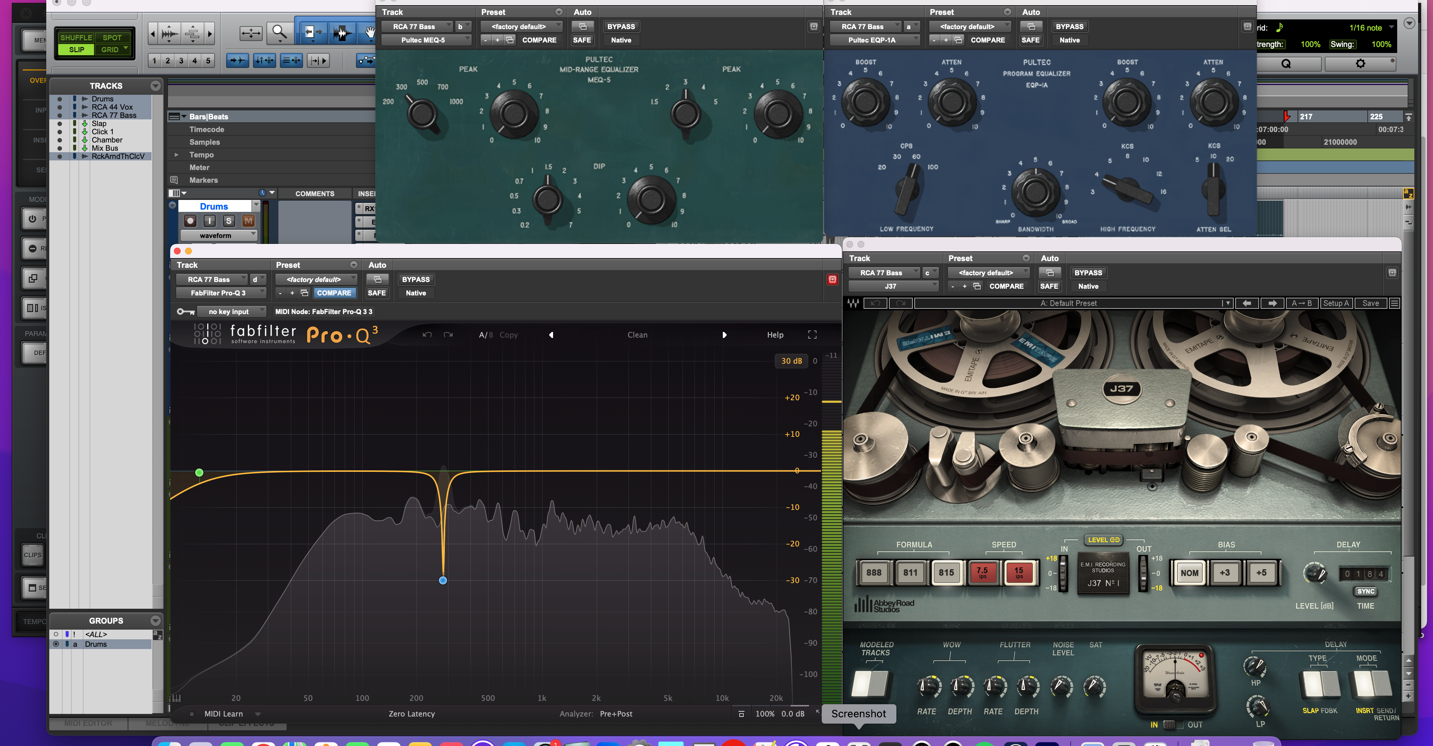Click the Markers ruler comment icon

(174, 180)
